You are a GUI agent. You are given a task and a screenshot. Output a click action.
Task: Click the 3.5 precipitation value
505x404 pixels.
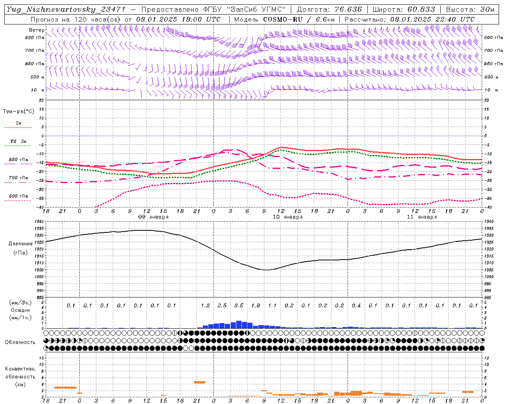click(239, 305)
